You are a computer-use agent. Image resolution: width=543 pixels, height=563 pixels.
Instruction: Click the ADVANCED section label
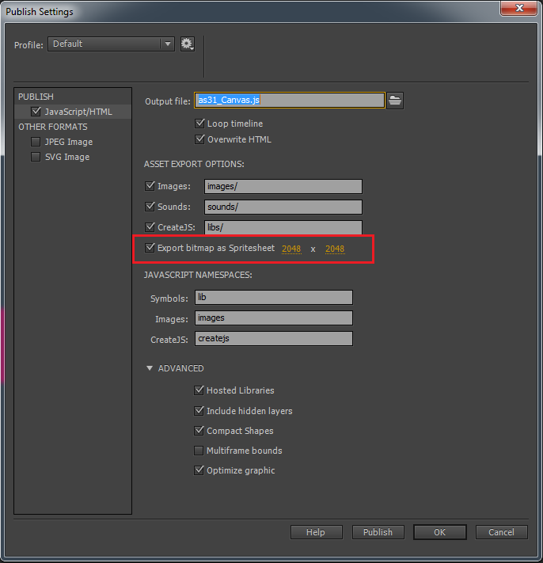coord(181,368)
